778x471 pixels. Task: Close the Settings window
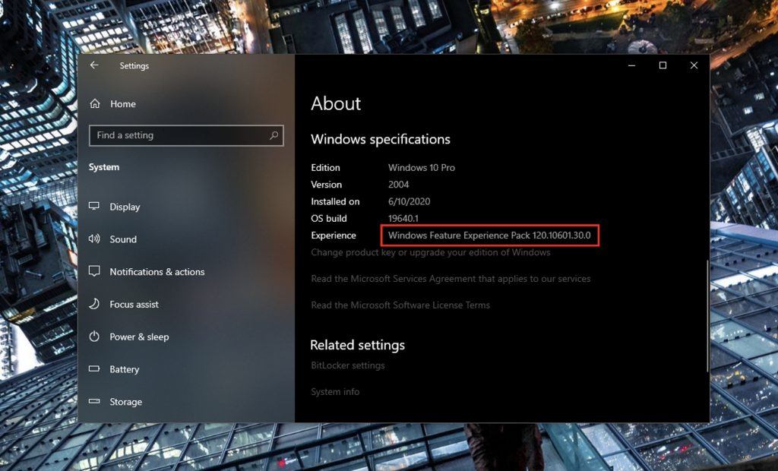(694, 65)
